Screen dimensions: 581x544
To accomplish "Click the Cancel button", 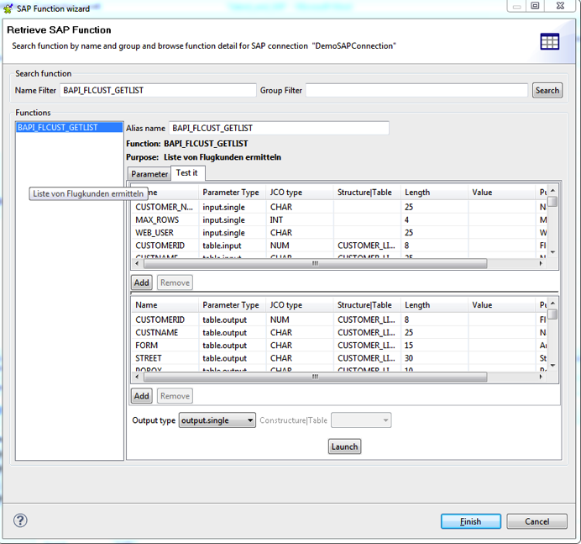I will 537,521.
